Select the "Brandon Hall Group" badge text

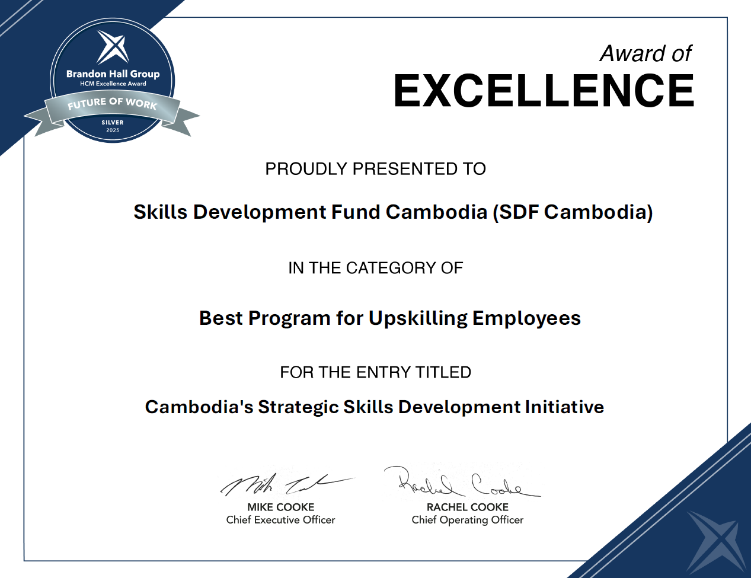click(x=113, y=74)
